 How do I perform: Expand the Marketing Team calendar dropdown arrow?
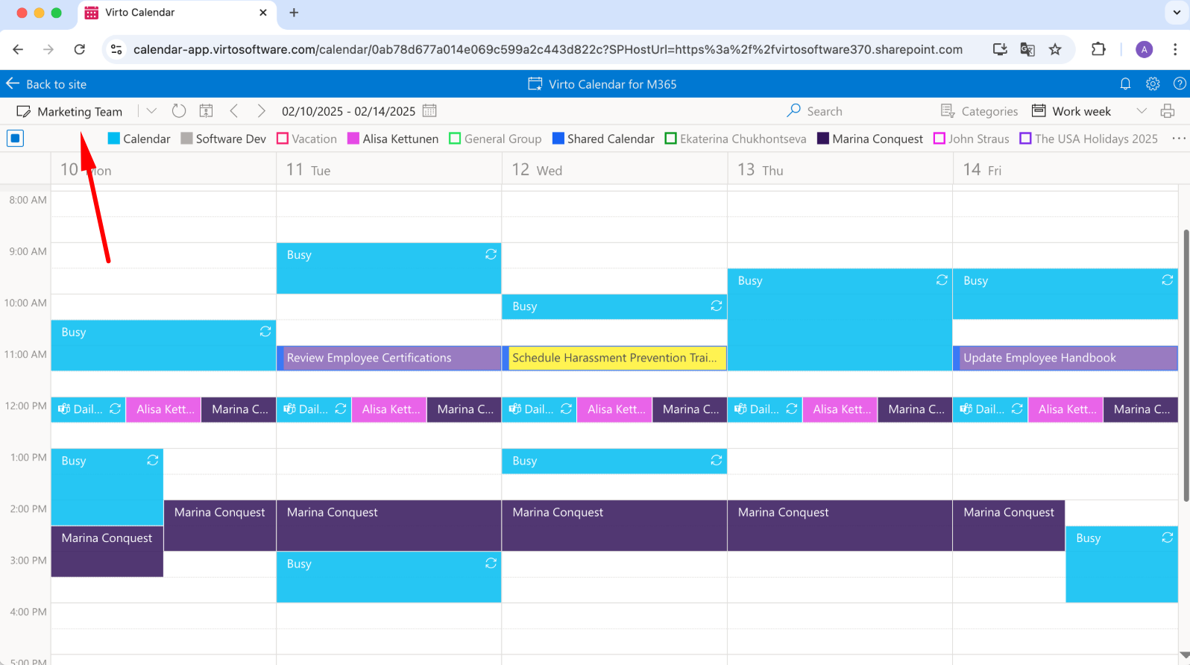click(151, 111)
